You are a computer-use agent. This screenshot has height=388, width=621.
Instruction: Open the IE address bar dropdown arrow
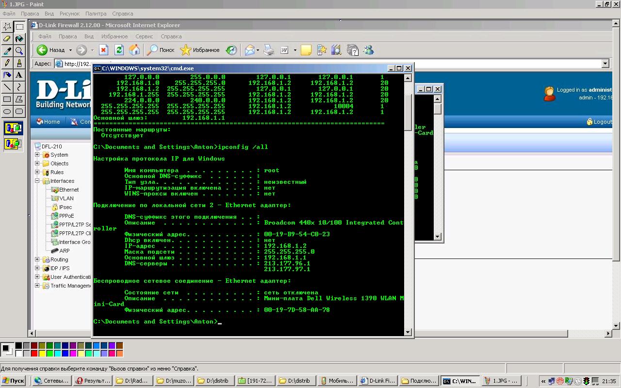(605, 64)
